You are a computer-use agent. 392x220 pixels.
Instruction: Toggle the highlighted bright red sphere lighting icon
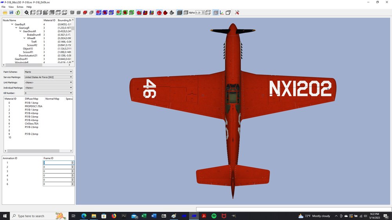pos(159,13)
